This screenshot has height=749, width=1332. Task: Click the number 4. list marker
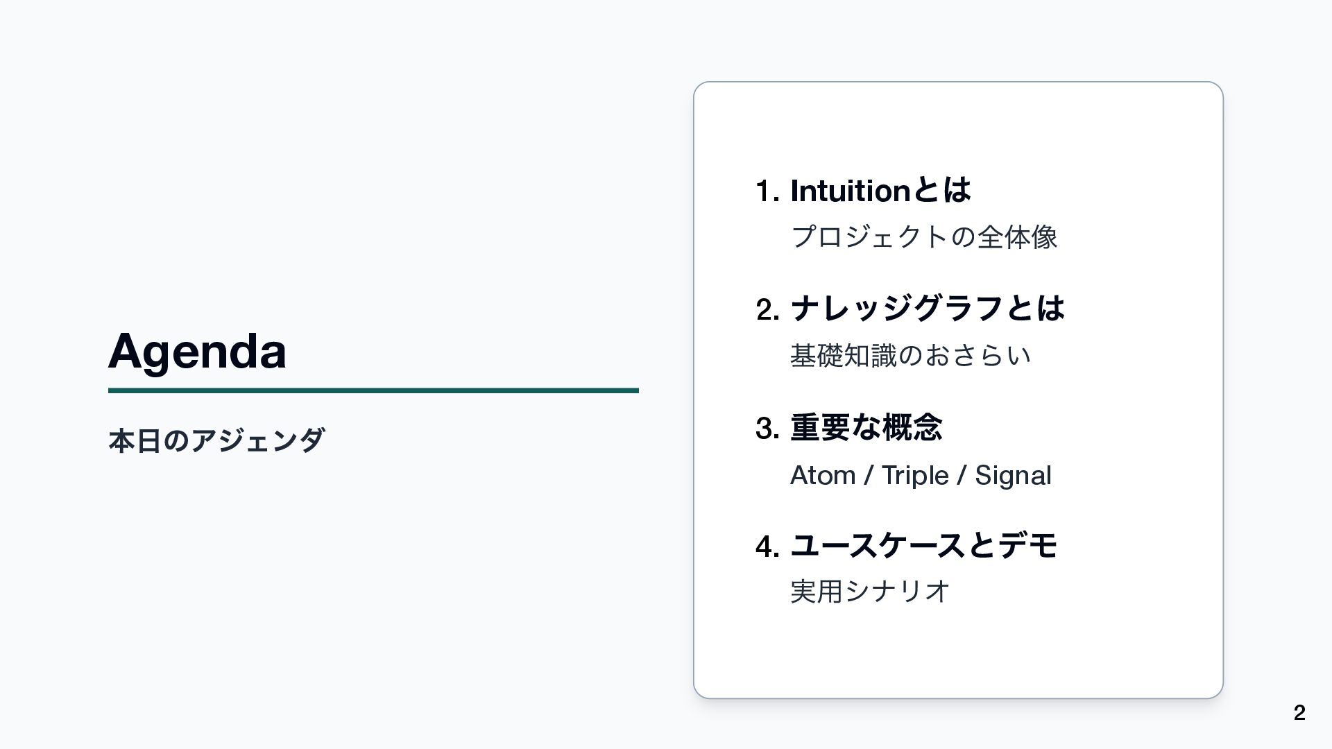tap(767, 546)
